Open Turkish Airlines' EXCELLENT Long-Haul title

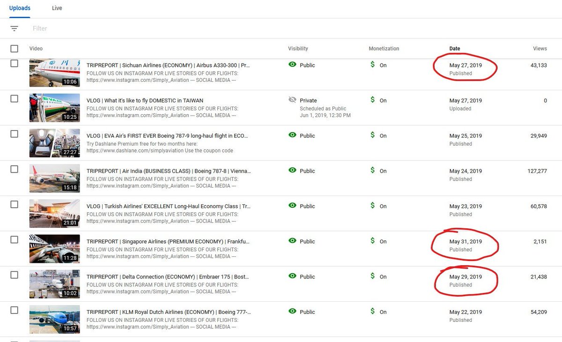pos(168,206)
